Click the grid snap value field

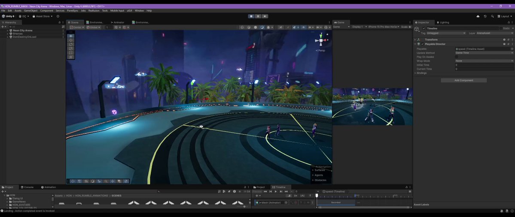pos(108,27)
